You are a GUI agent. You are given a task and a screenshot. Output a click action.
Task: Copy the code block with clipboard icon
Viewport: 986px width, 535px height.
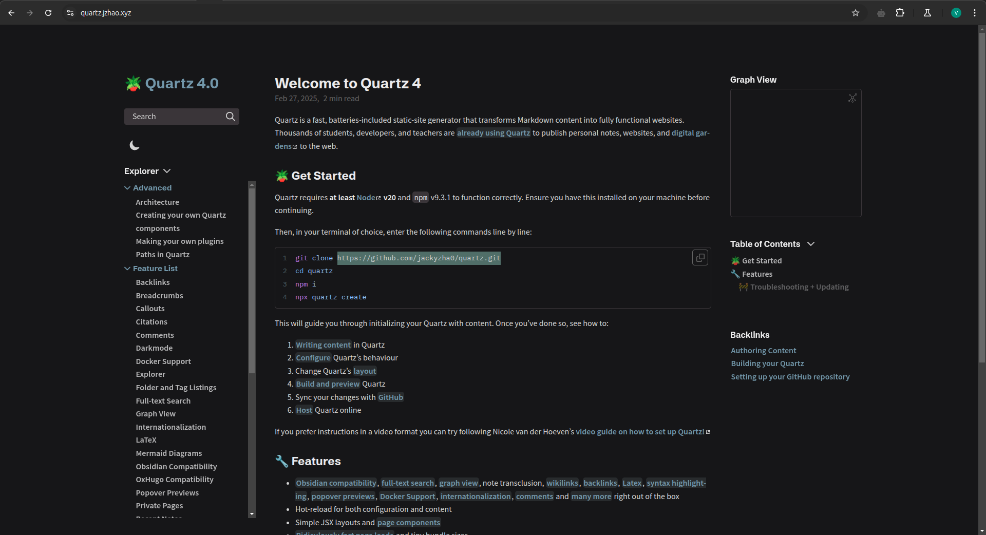pos(700,258)
